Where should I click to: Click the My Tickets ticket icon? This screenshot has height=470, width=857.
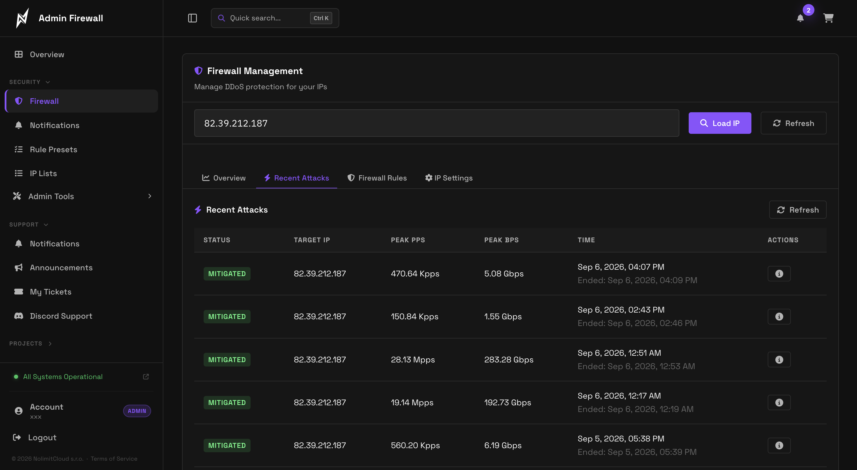coord(19,292)
